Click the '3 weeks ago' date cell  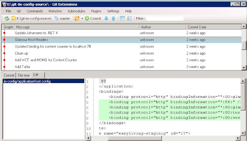196,67
